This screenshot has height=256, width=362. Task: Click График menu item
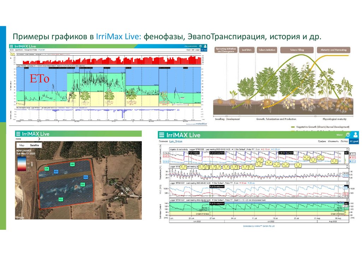coord(322,141)
